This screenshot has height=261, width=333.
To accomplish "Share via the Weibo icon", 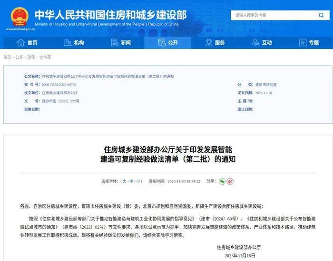I will point(230,181).
